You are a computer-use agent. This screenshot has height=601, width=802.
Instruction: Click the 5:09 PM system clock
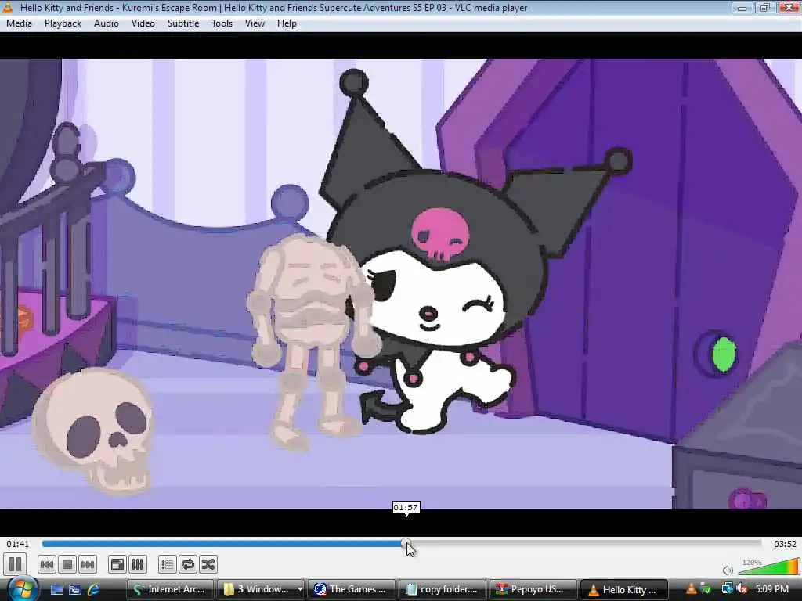click(771, 589)
